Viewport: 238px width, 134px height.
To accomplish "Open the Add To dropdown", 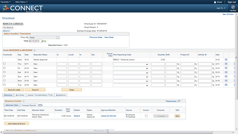I will tap(221, 8).
